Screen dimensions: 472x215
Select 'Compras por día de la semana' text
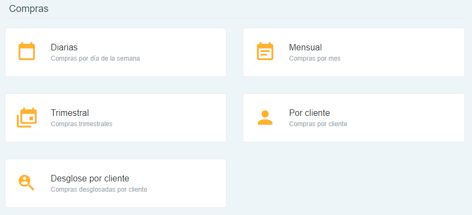95,58
